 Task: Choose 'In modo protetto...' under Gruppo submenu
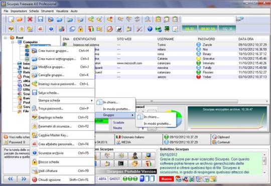point(156,123)
